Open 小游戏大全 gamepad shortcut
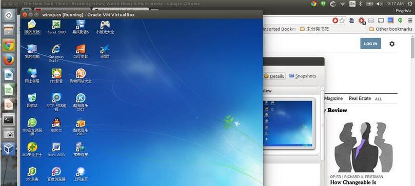 (105, 27)
